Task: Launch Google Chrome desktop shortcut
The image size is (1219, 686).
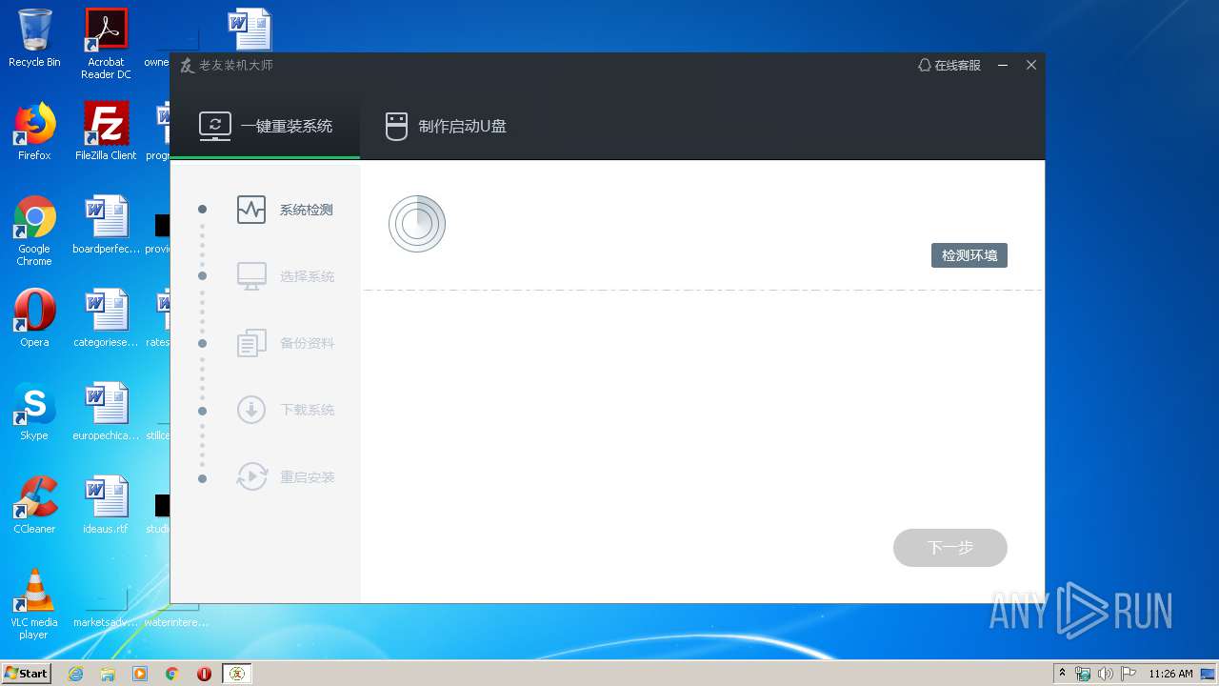Action: (x=34, y=231)
